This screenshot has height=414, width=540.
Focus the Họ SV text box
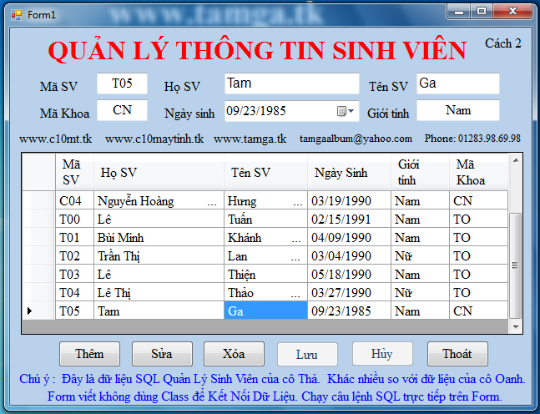[x=291, y=83]
